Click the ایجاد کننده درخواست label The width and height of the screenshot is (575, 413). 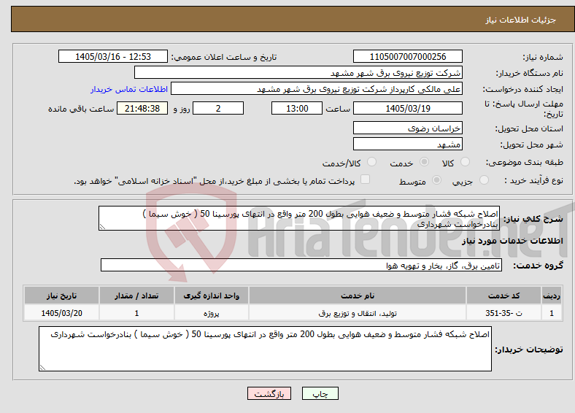point(523,90)
